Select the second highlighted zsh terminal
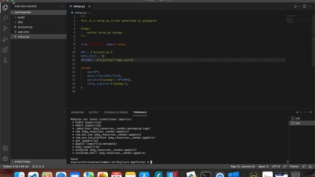 click(x=302, y=123)
